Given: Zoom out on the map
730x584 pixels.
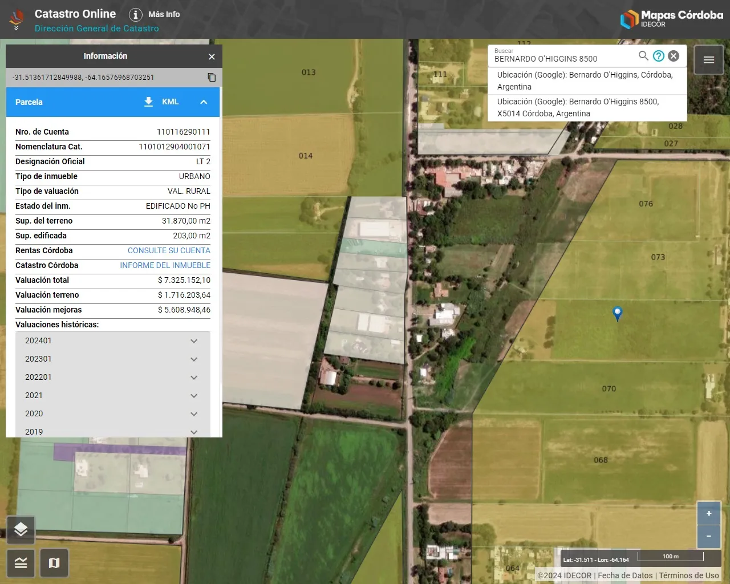Looking at the screenshot, I should coord(709,536).
